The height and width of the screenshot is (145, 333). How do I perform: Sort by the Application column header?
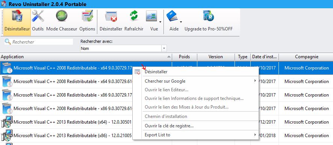point(86,57)
